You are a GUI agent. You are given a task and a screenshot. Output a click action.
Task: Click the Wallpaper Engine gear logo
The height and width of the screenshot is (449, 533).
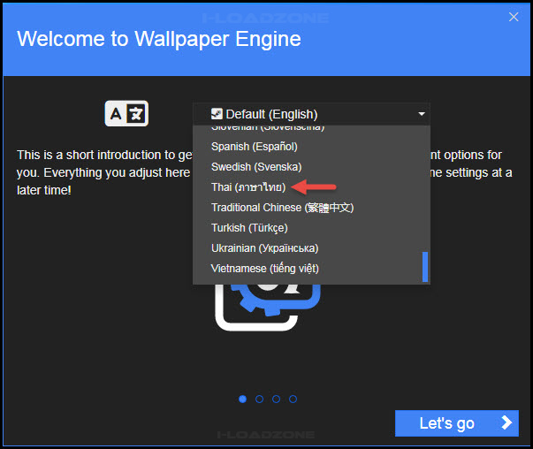tap(268, 308)
